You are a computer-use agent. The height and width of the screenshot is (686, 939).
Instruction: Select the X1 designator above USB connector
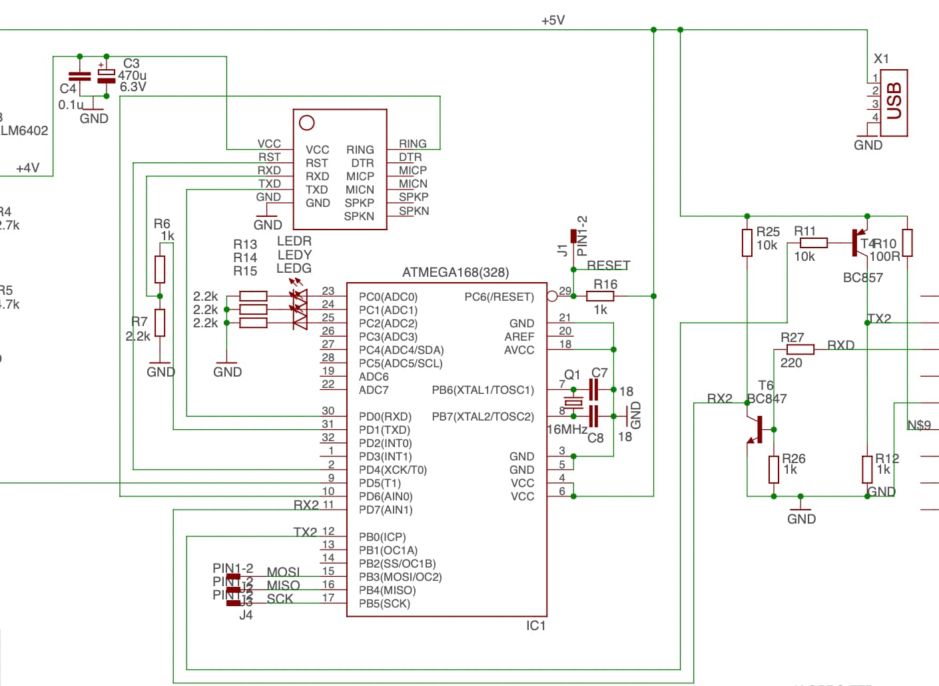pyautogui.click(x=881, y=59)
